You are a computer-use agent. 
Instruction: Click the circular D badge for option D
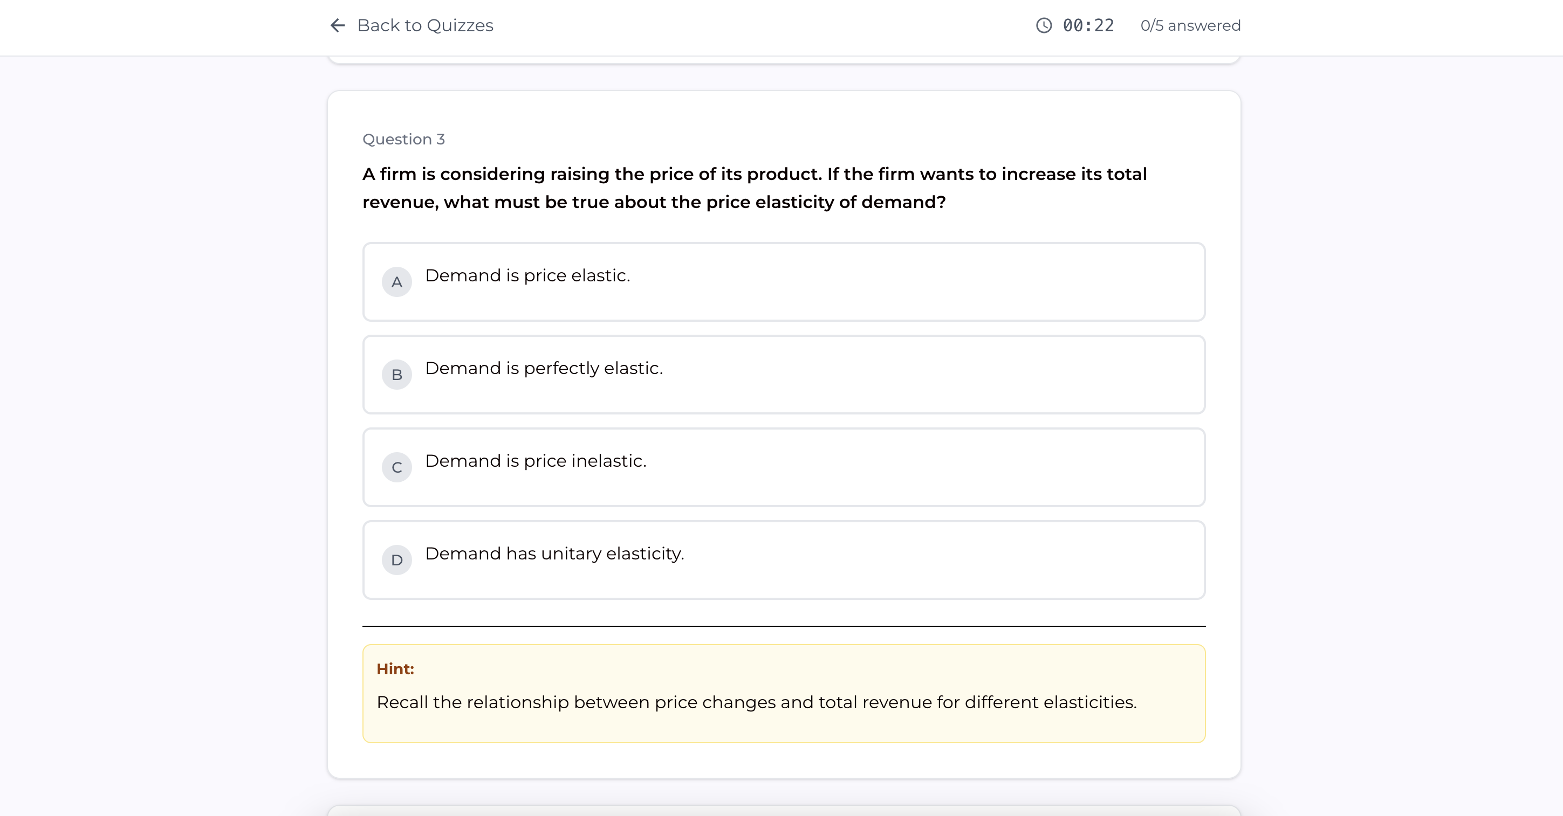coord(397,560)
